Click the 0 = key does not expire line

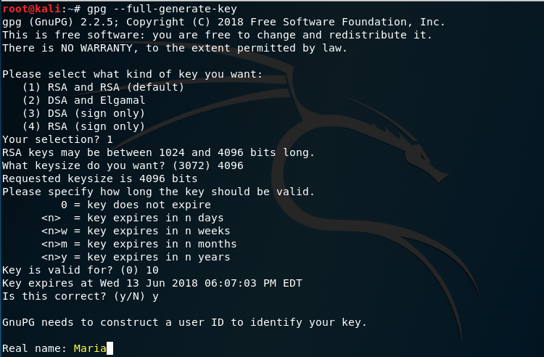[136, 205]
